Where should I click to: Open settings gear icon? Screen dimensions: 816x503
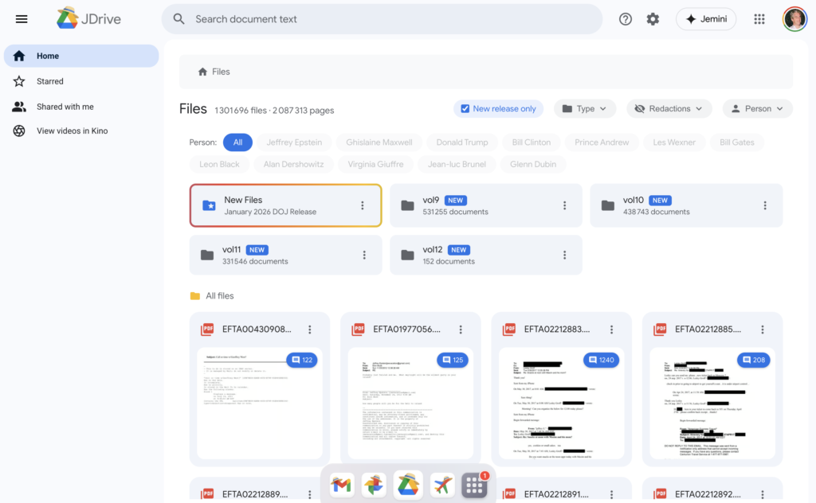(653, 19)
